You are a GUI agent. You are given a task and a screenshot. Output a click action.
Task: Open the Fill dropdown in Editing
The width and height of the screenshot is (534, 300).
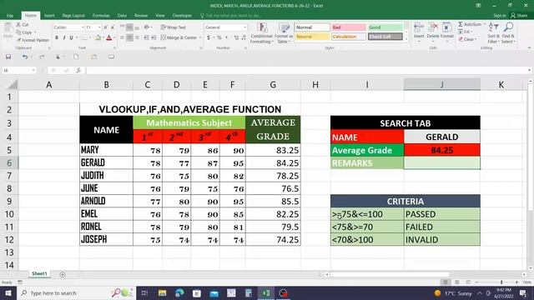(x=466, y=32)
